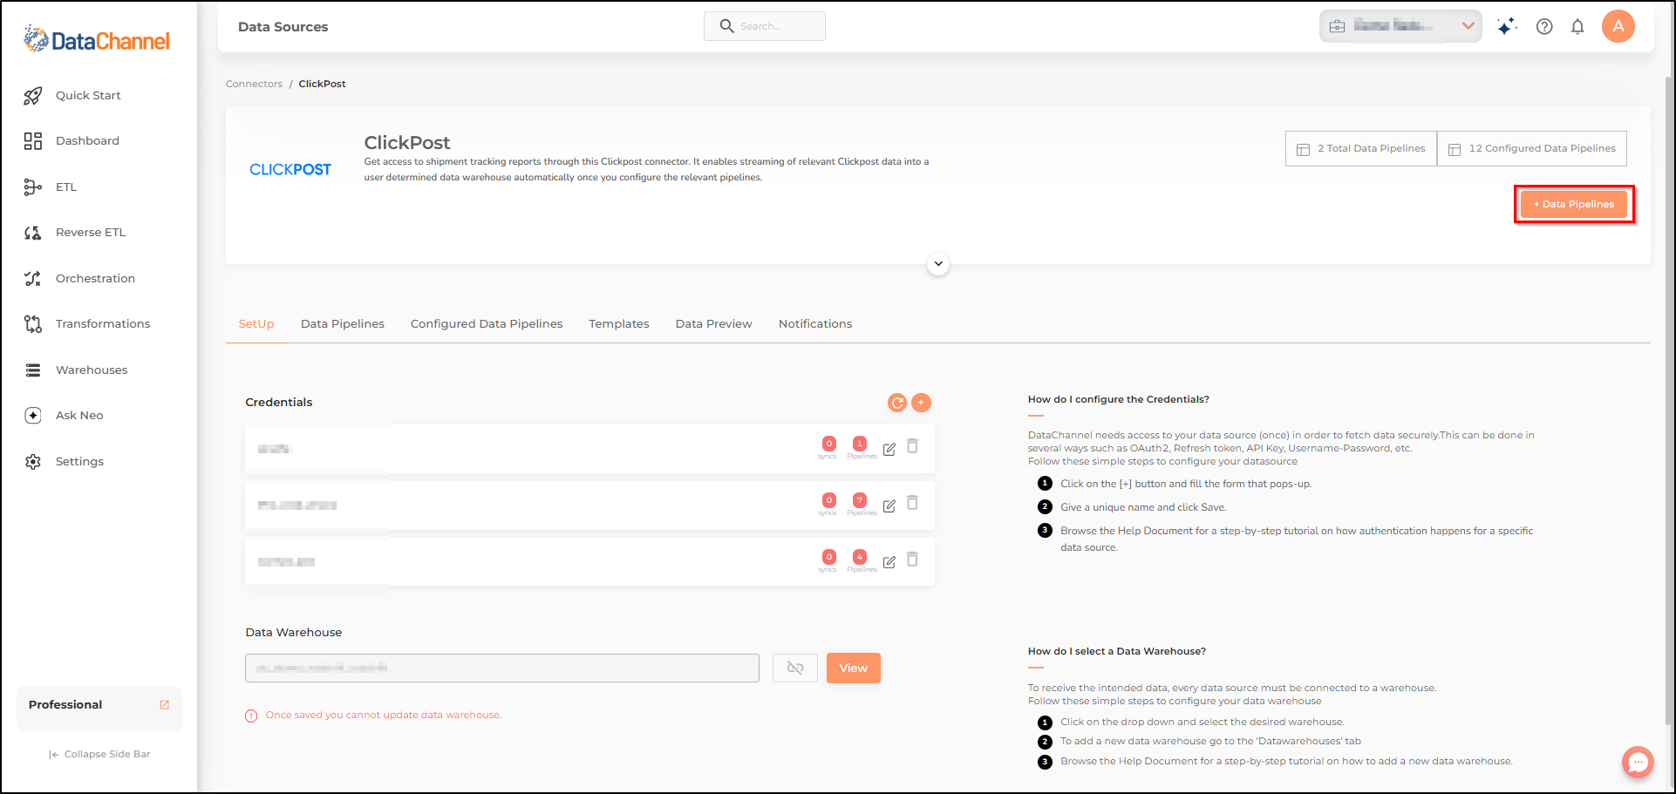Click the + Data Pipelines button
Viewport: 1676px width, 794px height.
tap(1574, 204)
